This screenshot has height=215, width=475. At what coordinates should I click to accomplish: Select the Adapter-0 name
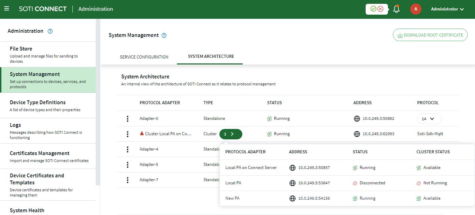click(149, 118)
